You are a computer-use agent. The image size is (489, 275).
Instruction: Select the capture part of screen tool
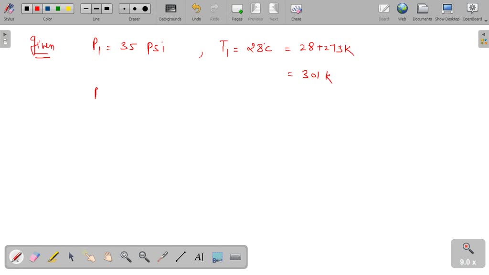coord(217,257)
